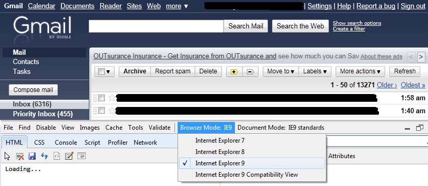Toggle the edit pencil icon

69,156
